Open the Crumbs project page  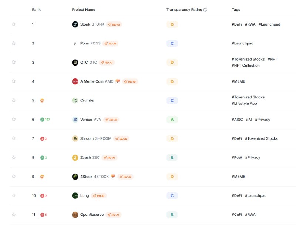click(87, 100)
